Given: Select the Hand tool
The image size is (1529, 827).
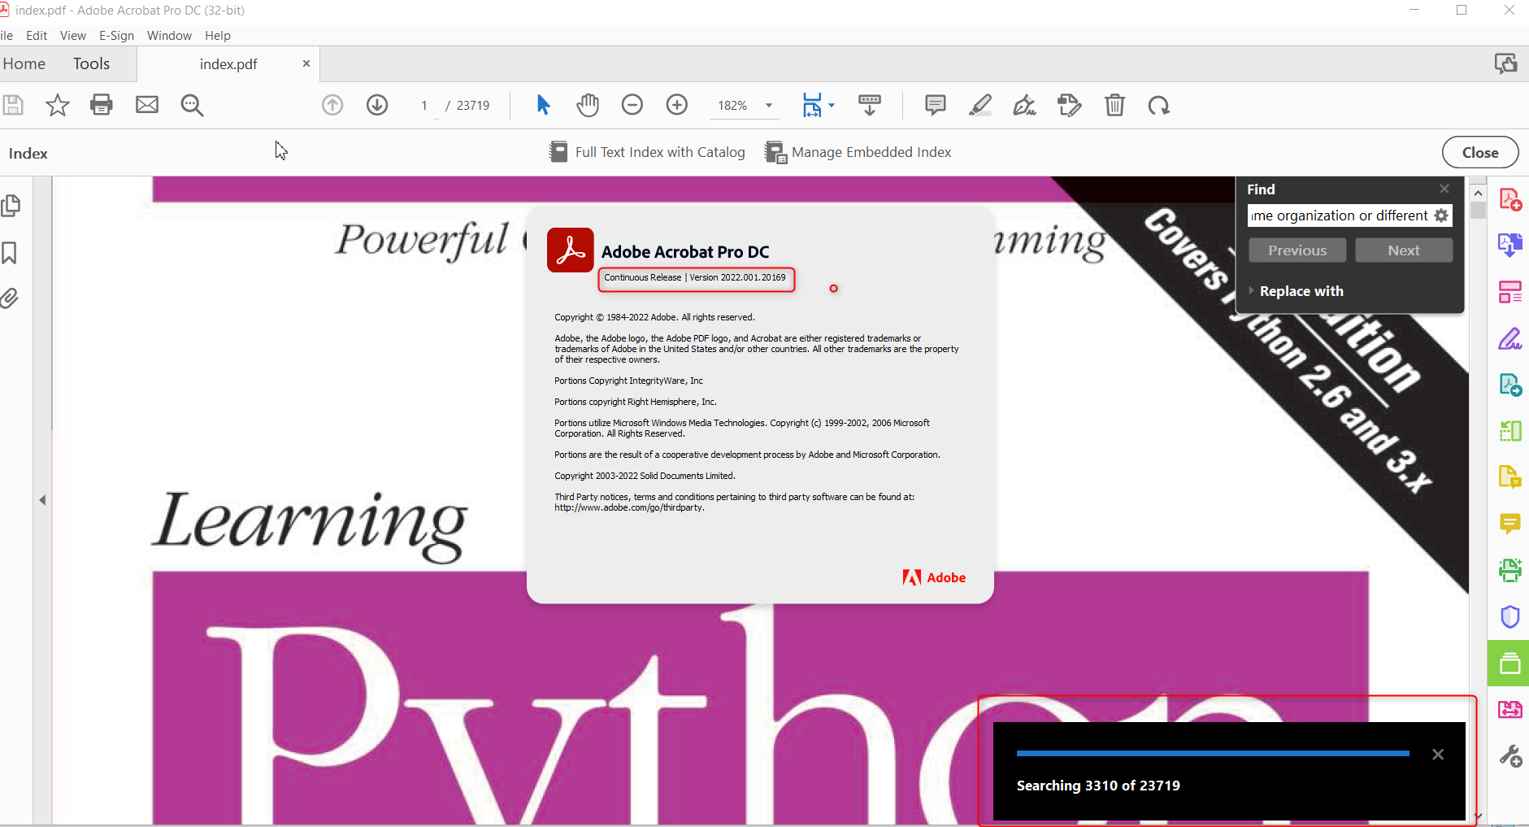Looking at the screenshot, I should pos(587,105).
